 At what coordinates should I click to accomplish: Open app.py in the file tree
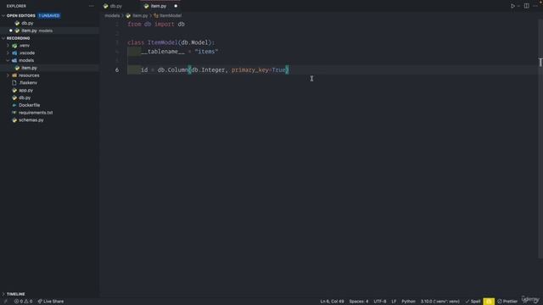pos(26,91)
